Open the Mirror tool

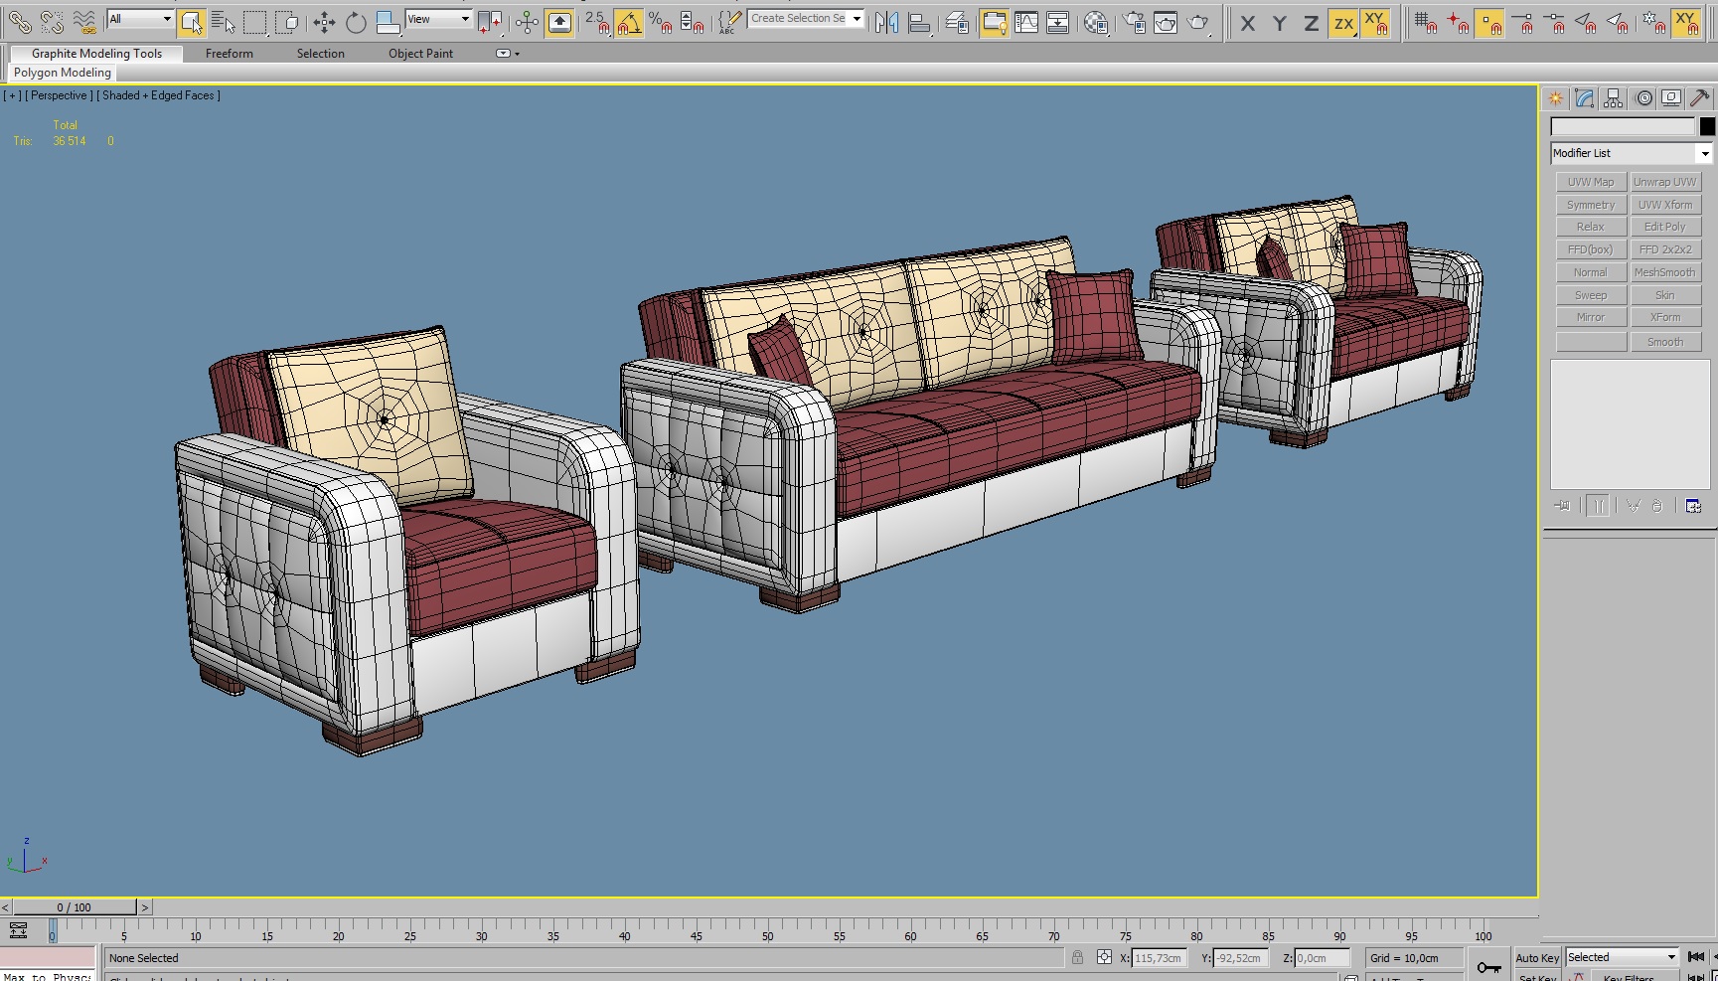click(x=886, y=22)
